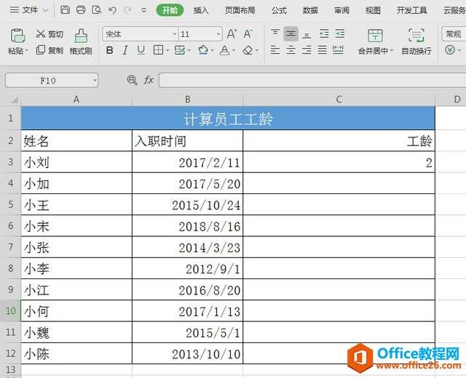The image size is (466, 378).
Task: Select the cell containing 小王
Action: (x=76, y=205)
